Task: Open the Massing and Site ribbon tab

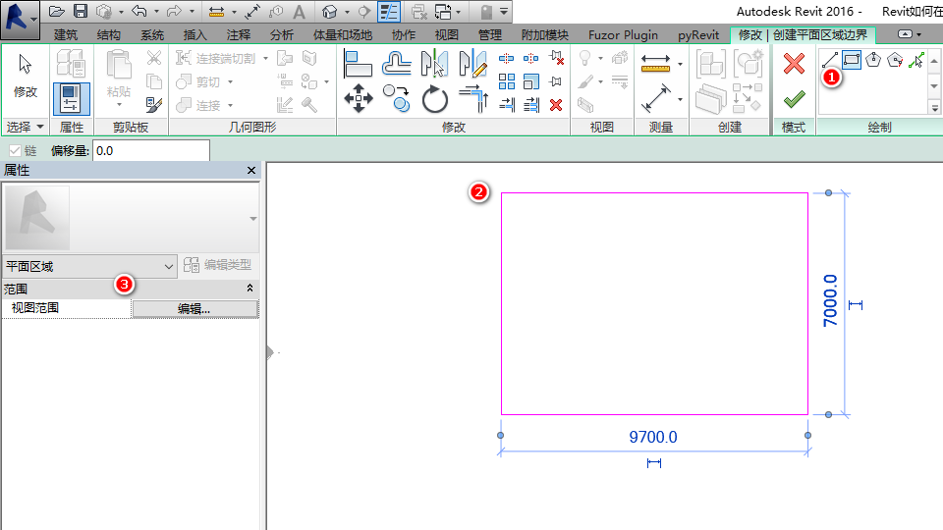Action: 343,35
